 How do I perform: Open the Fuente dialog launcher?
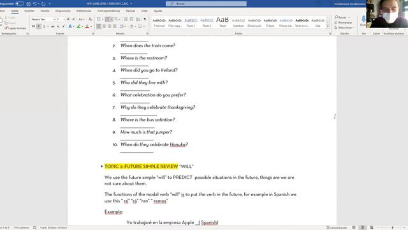(x=92, y=34)
